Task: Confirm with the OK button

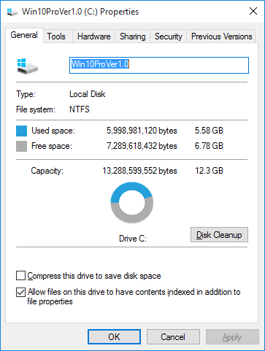Action: point(114,337)
